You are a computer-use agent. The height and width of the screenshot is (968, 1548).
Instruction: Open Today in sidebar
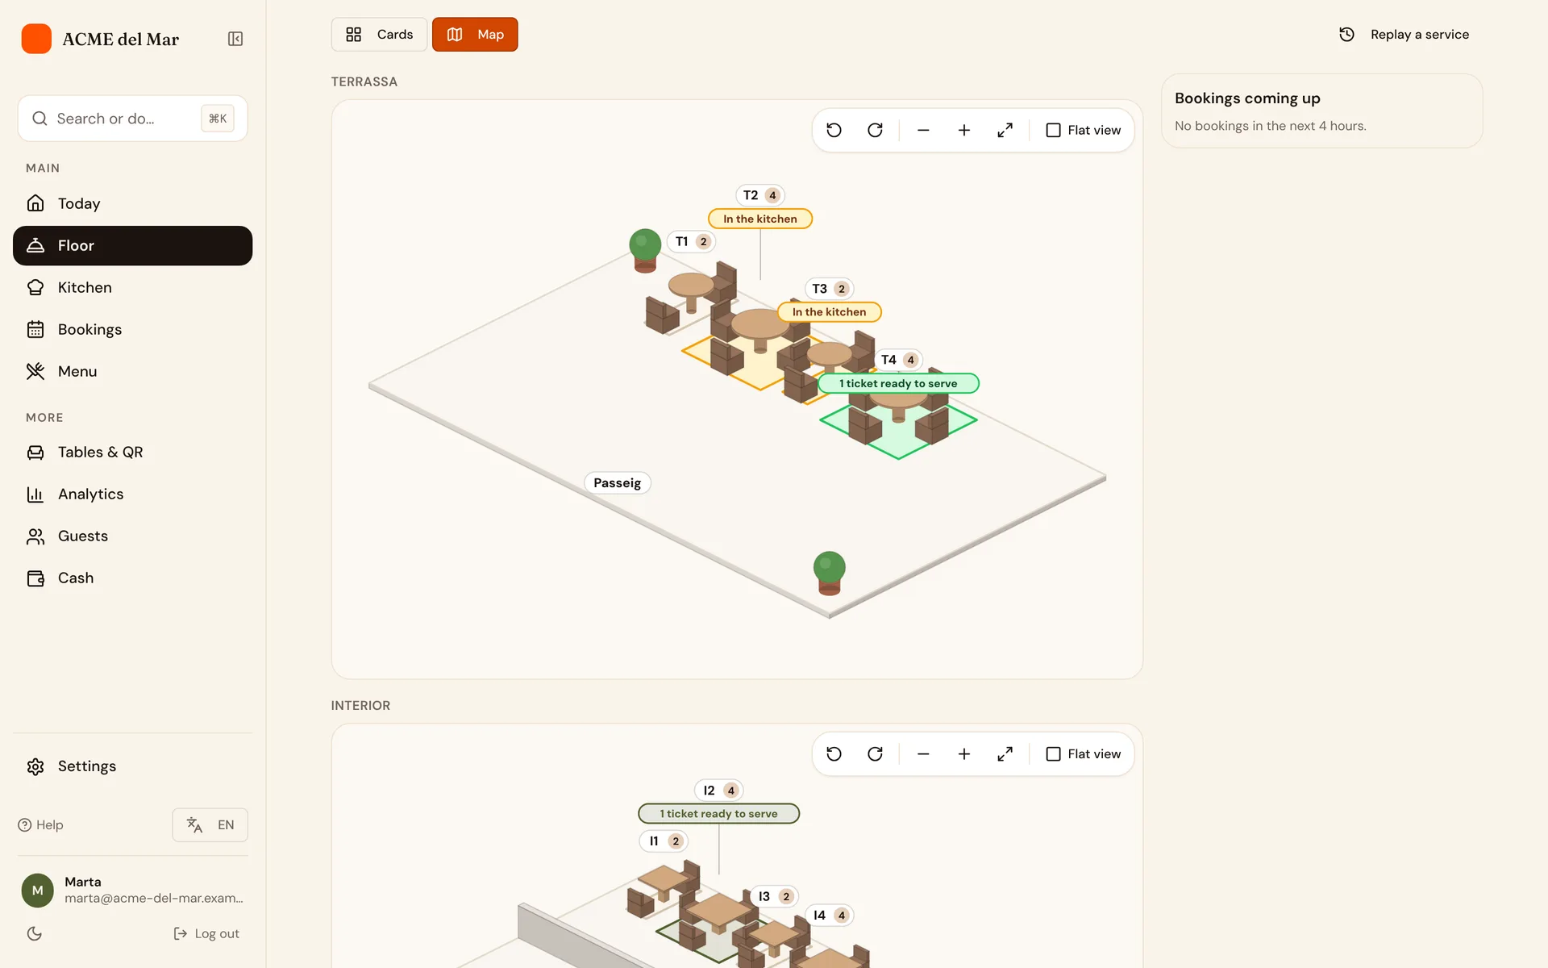point(132,203)
